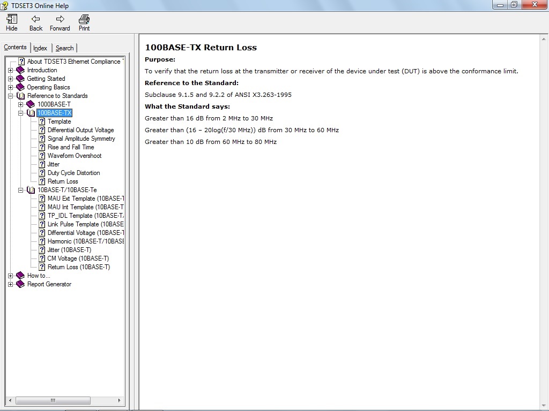Open the Jitter topic under 100BASE-TX
The height and width of the screenshot is (411, 549).
point(54,164)
